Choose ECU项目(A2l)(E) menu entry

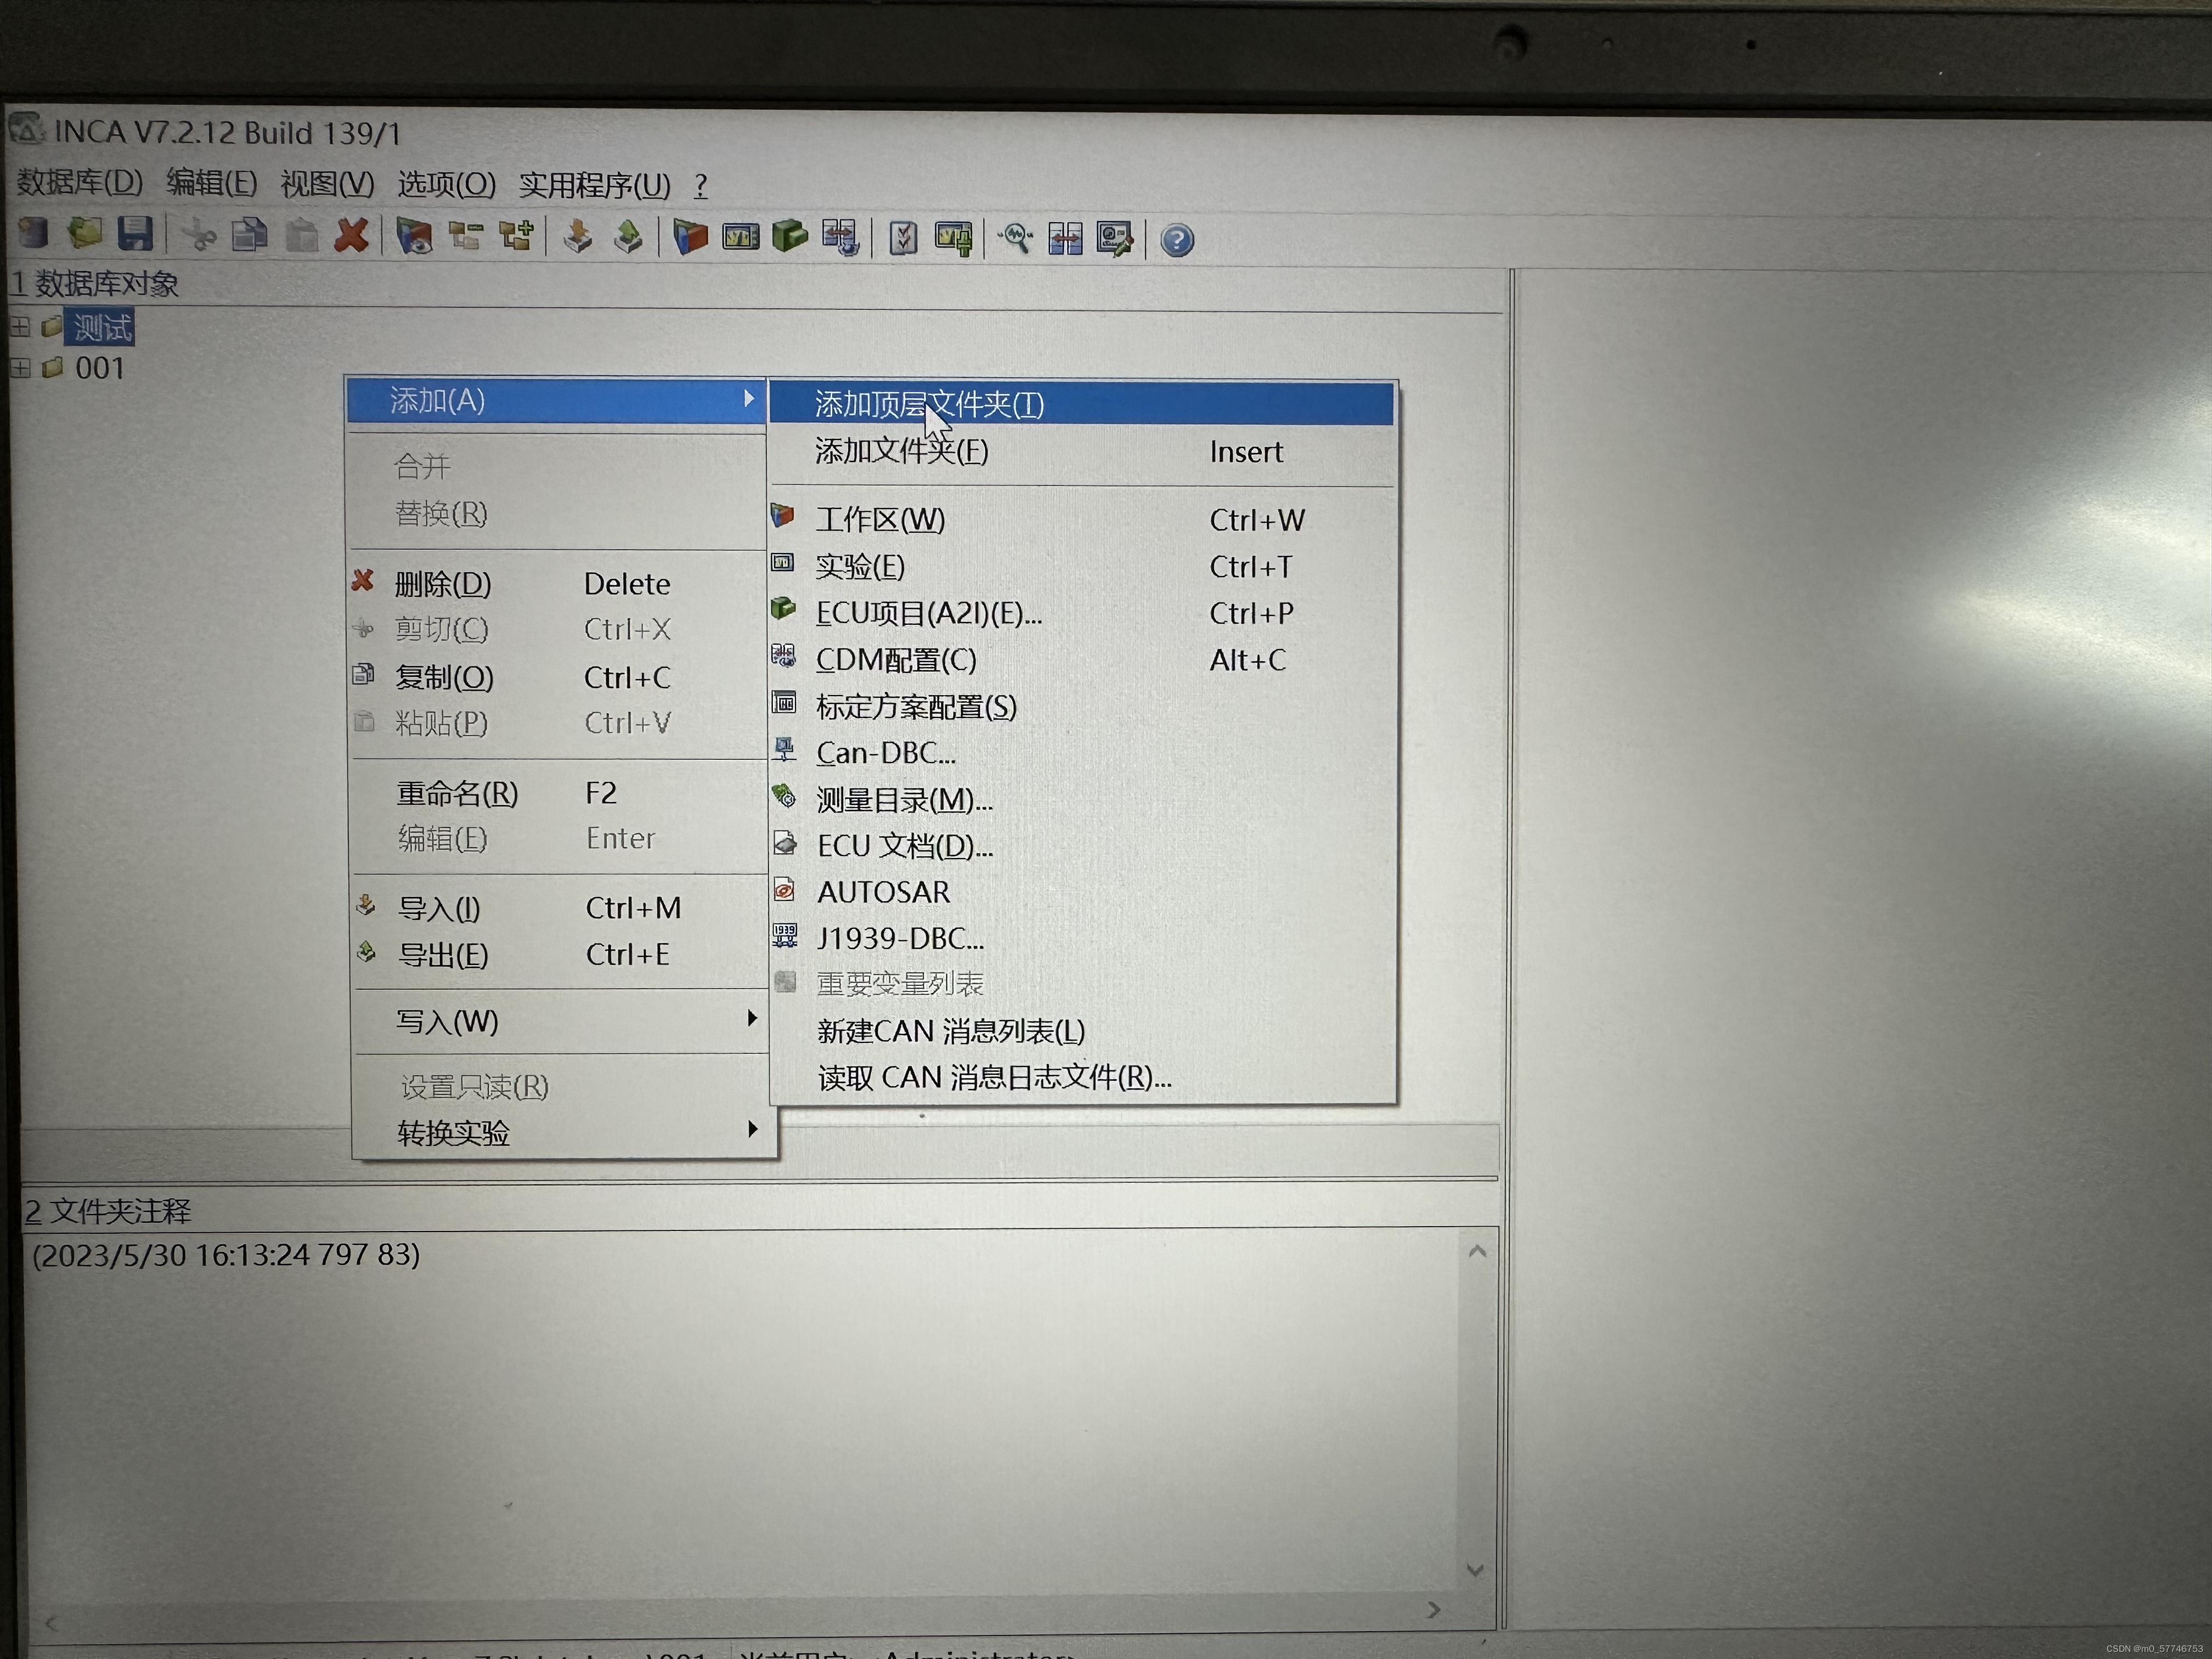tap(928, 613)
